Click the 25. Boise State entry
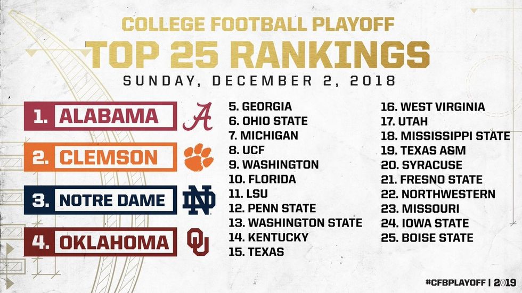The image size is (522, 293). (x=427, y=238)
